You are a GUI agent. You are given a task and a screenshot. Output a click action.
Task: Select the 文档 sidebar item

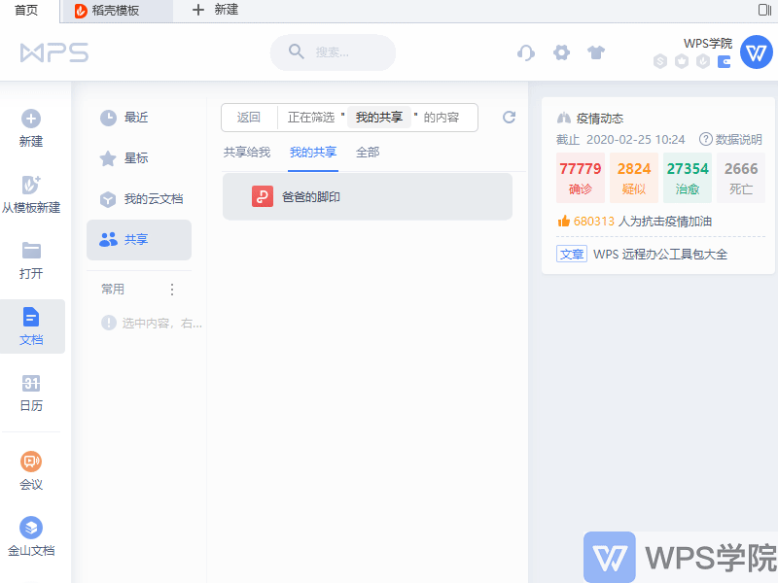coord(31,326)
